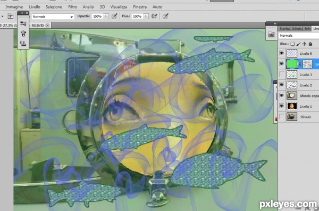Open the Immagine menu
Screen dimensions: 319x211
[14, 7]
